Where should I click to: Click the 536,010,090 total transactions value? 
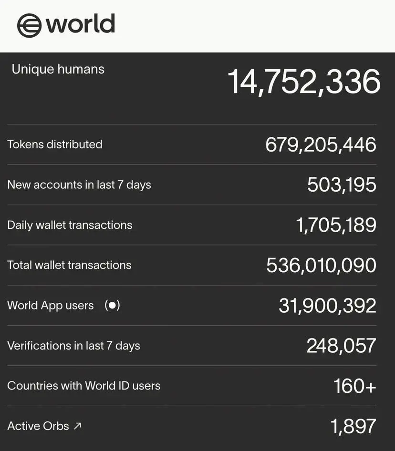[x=322, y=265]
